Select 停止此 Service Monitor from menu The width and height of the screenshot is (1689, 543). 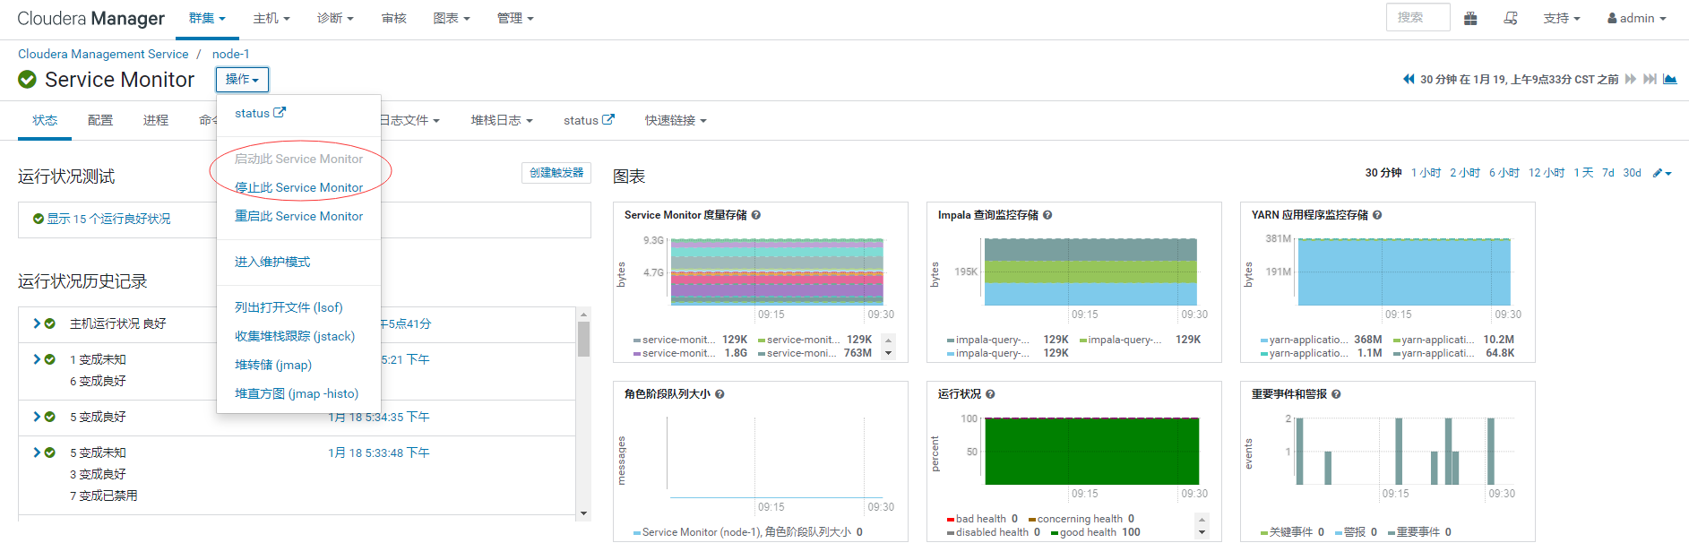[298, 187]
